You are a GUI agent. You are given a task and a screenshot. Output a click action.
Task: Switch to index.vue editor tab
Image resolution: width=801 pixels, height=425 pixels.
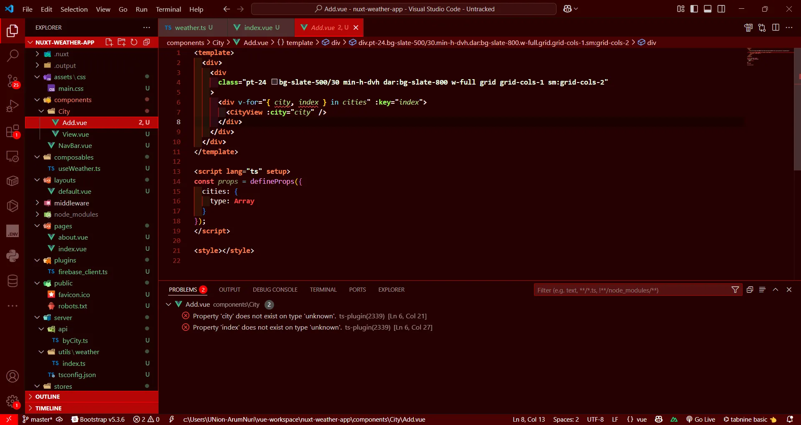click(x=261, y=27)
